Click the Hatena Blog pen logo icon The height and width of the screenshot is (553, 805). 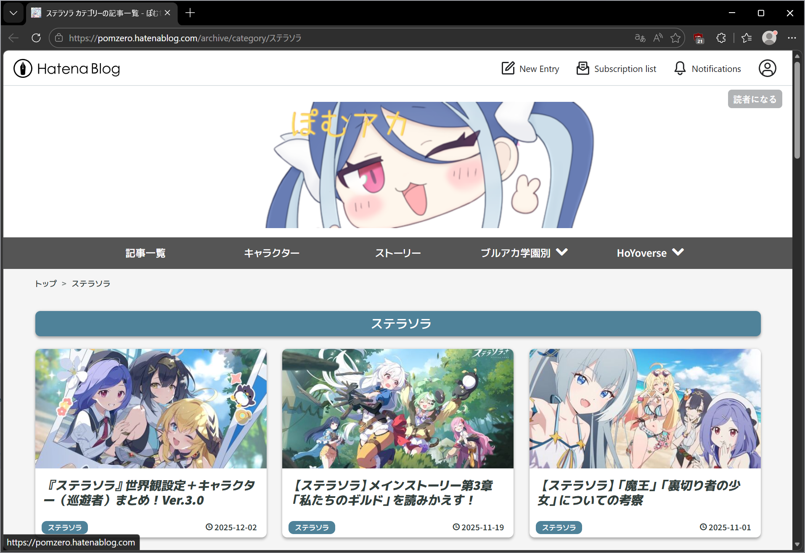pos(23,69)
